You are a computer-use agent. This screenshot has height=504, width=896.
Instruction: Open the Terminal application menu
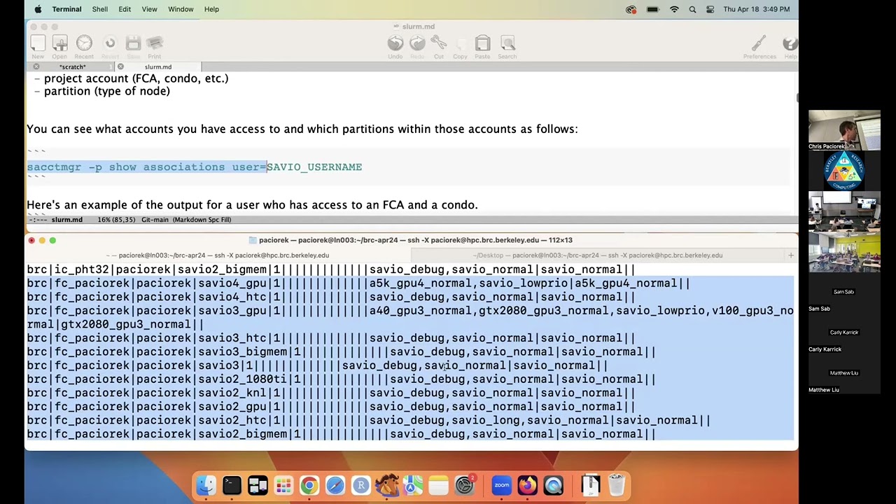click(x=66, y=9)
